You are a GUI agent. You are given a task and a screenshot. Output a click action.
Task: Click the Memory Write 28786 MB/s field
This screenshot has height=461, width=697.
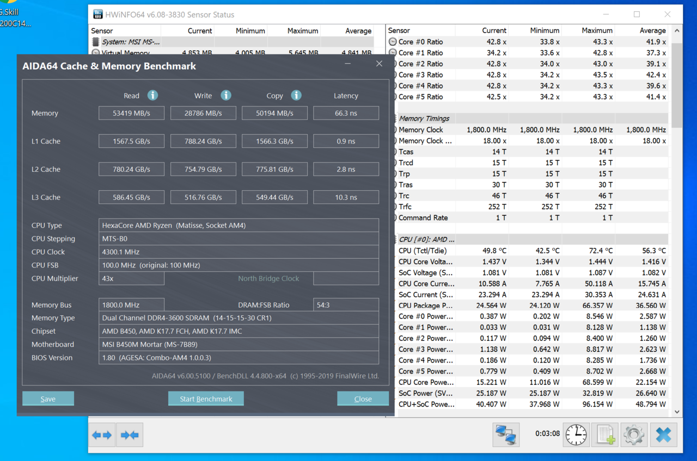coord(203,113)
